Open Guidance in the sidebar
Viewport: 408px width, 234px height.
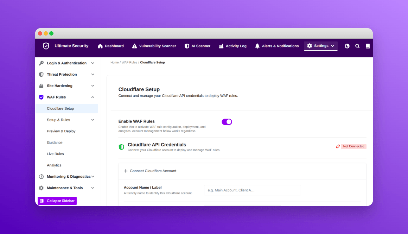[x=55, y=143]
